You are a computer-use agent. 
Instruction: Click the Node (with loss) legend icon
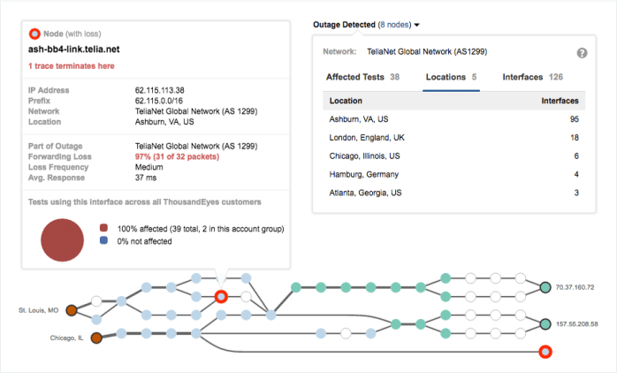34,34
